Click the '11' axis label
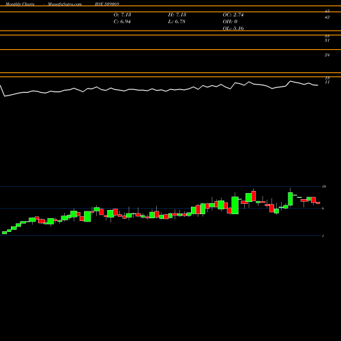 pos(327,83)
